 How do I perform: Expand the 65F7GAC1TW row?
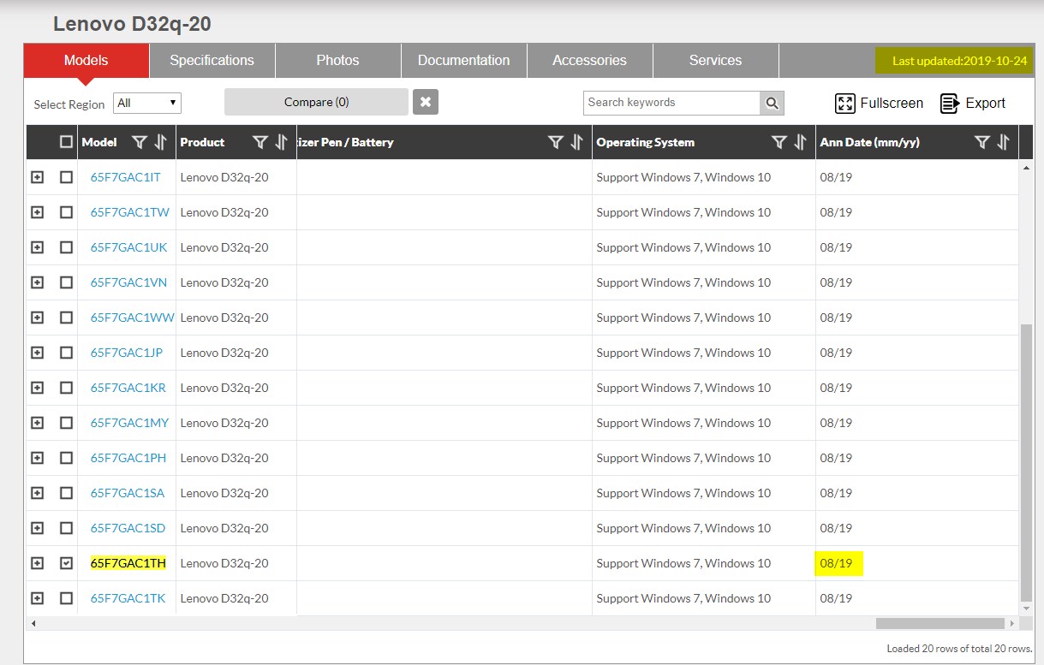[x=37, y=212]
